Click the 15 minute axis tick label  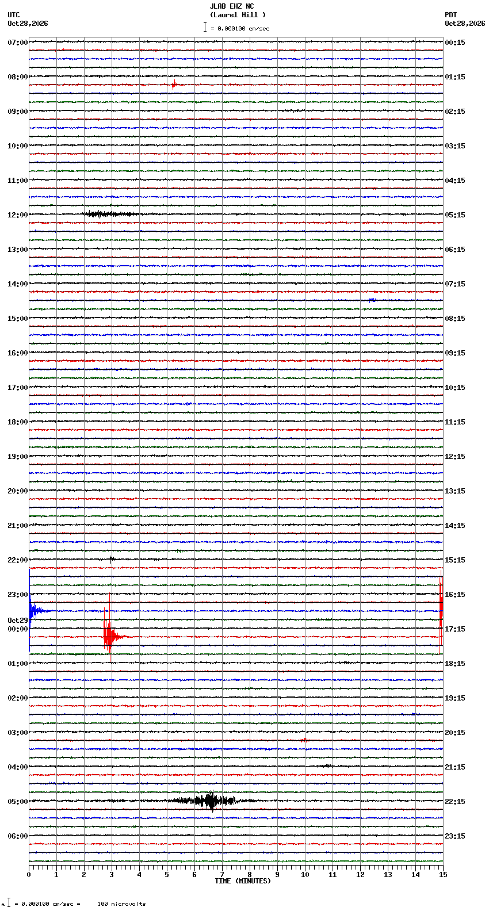pyautogui.click(x=443, y=875)
